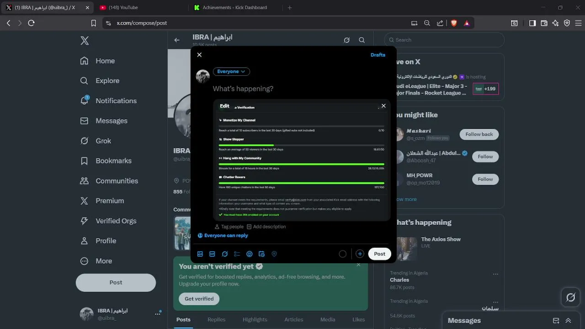Viewport: 585px width, 329px height.
Task: Follow back Mashari
Action: (x=479, y=134)
